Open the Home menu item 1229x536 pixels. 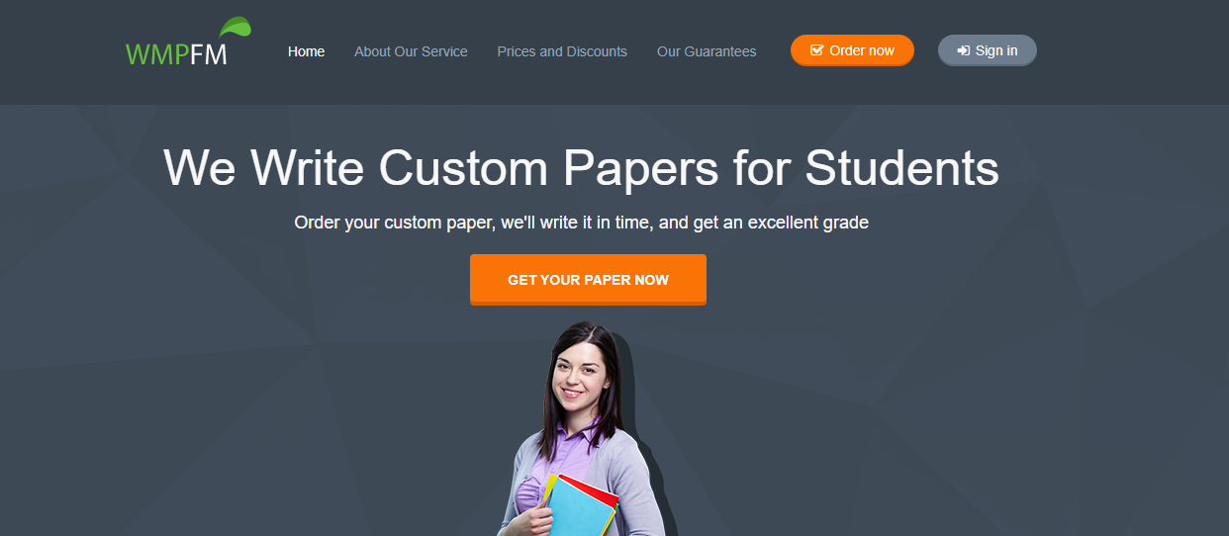click(x=306, y=51)
